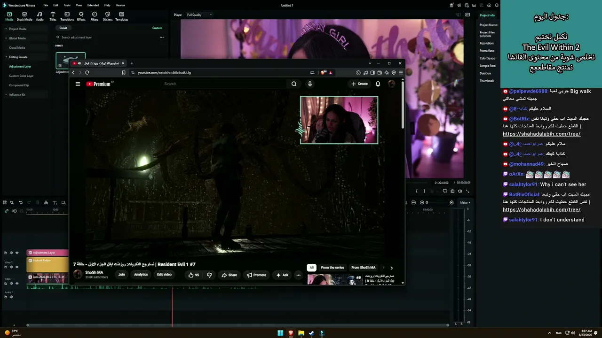The width and height of the screenshot is (602, 338).
Task: Open Steam from the taskbar
Action: 311,333
